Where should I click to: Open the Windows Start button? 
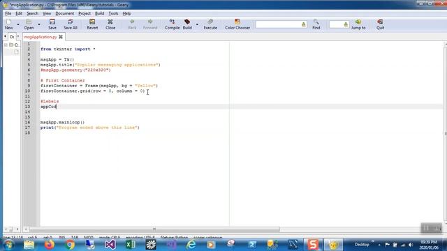click(x=8, y=245)
